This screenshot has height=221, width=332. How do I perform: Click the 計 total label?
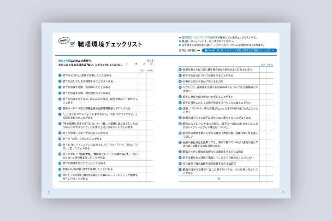tap(219, 179)
